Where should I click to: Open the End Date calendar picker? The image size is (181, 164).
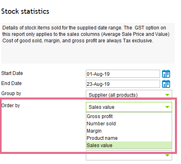tap(166, 84)
